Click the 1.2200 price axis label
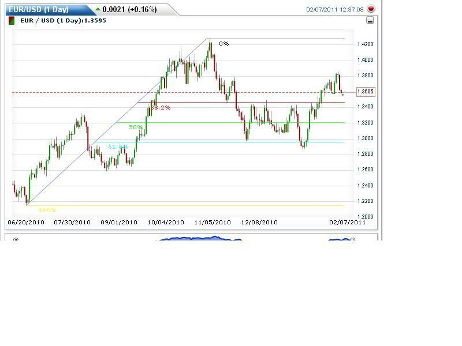This screenshot has height=346, width=462. [366, 201]
